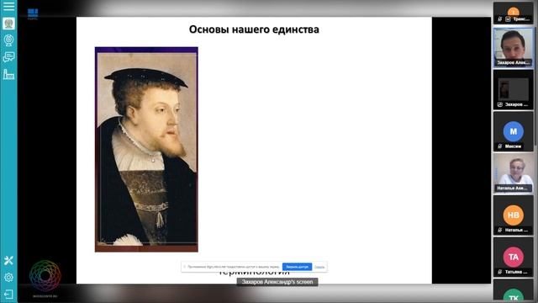Click the screen-share icon on Захаров tile
Screen dimensions: 538x303
coord(500,104)
